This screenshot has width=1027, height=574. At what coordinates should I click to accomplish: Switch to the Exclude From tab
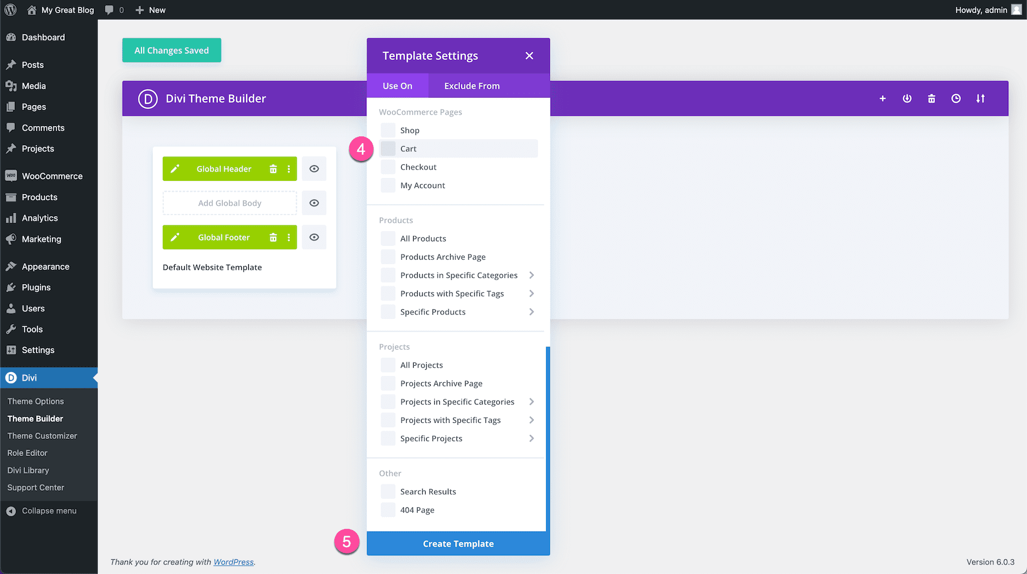(x=471, y=86)
